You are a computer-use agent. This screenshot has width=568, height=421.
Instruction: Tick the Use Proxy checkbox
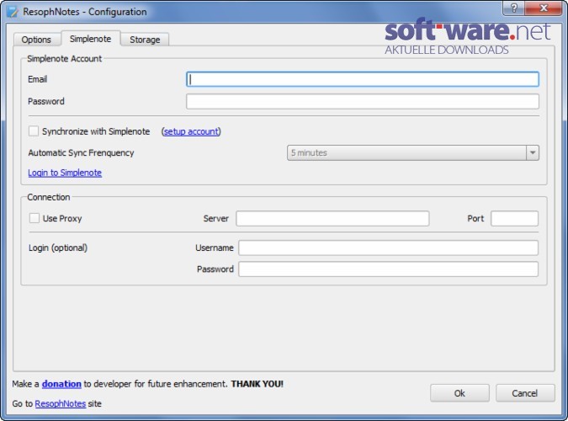coord(35,218)
